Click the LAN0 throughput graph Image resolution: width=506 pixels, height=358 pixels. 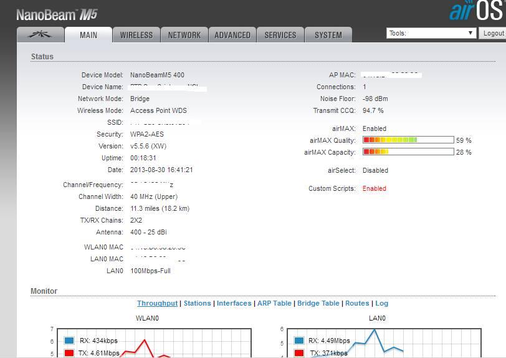tap(384, 343)
